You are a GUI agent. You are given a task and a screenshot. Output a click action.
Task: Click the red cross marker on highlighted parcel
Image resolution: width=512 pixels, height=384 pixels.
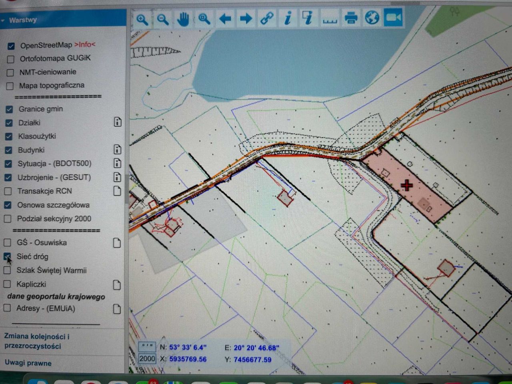click(407, 185)
